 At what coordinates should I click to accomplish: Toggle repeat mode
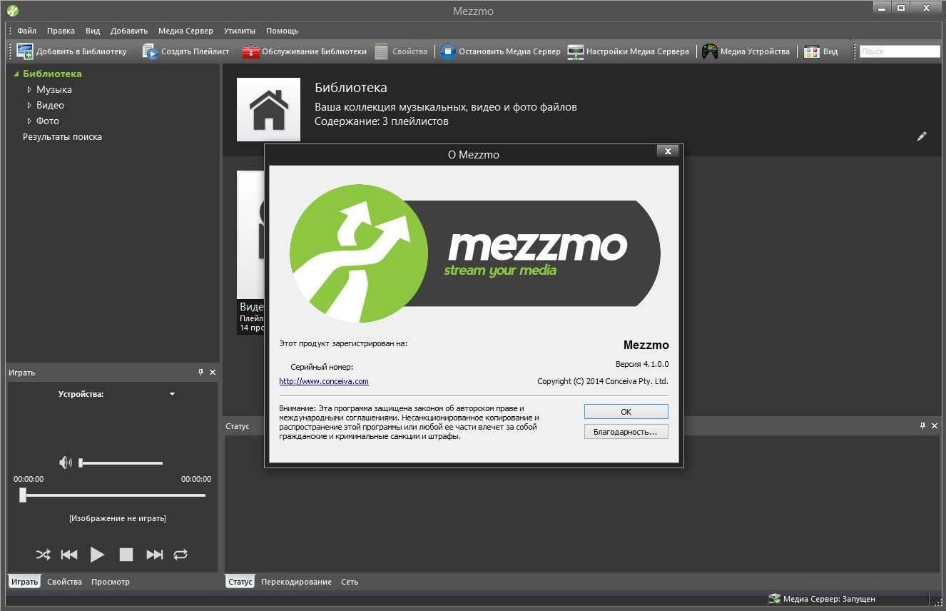[x=180, y=555]
